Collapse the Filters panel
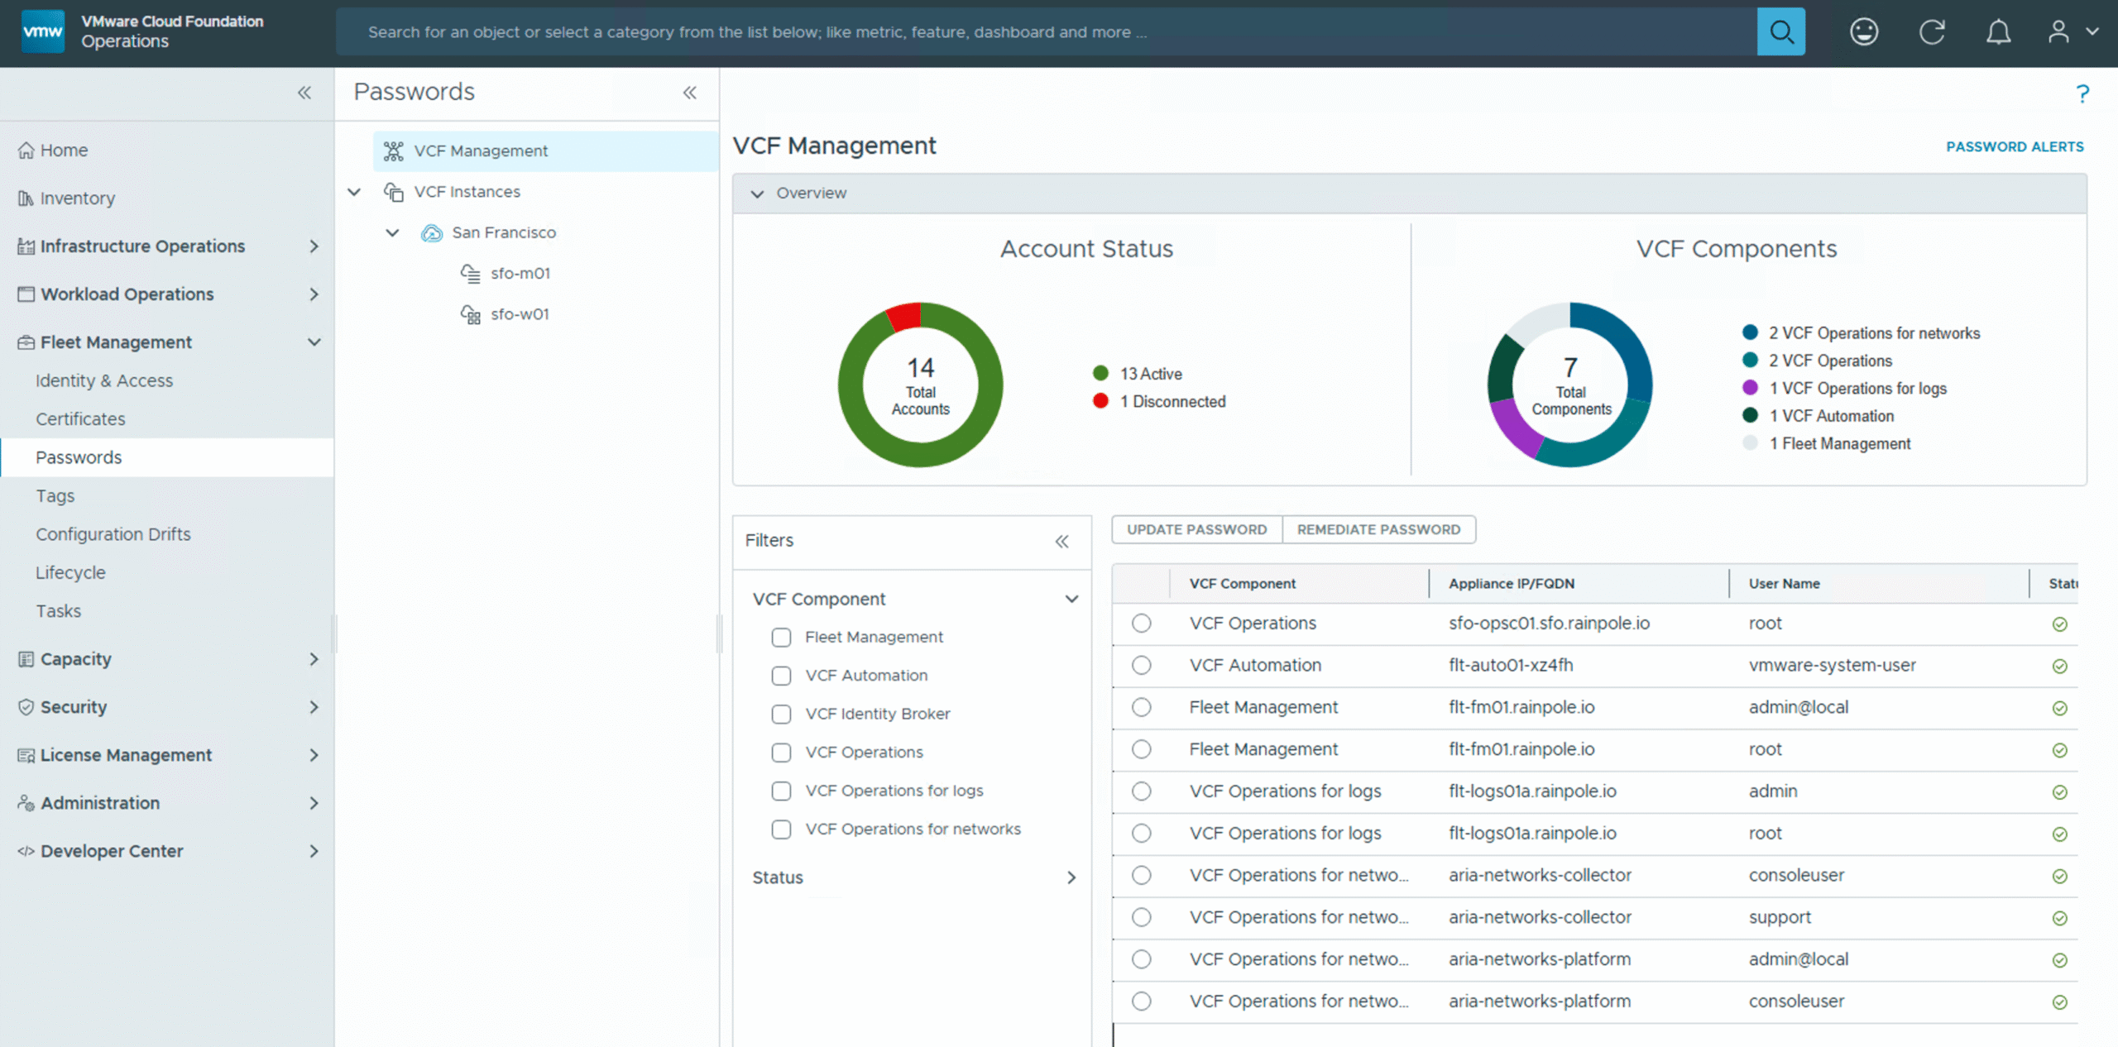Image resolution: width=2118 pixels, height=1047 pixels. pyautogui.click(x=1061, y=541)
